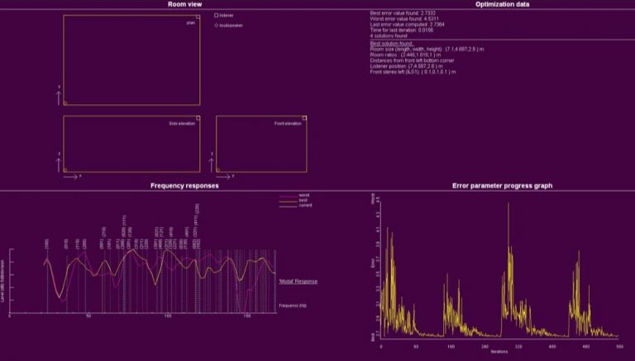Click the 'worst' curve legend entry
This screenshot has height=361, width=635.
294,196
